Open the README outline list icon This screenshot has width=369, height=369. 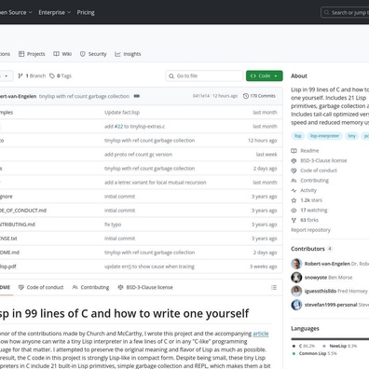pyautogui.click(x=274, y=288)
